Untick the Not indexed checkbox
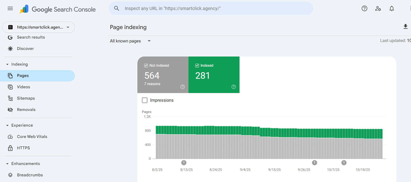The height and width of the screenshot is (182, 411). click(x=146, y=65)
